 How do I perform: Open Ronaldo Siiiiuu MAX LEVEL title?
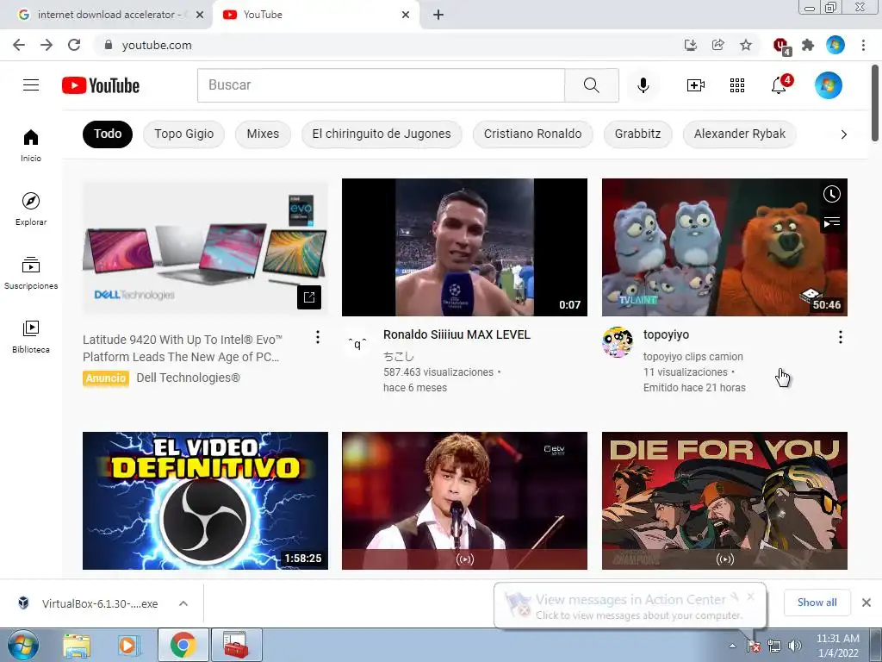click(457, 334)
